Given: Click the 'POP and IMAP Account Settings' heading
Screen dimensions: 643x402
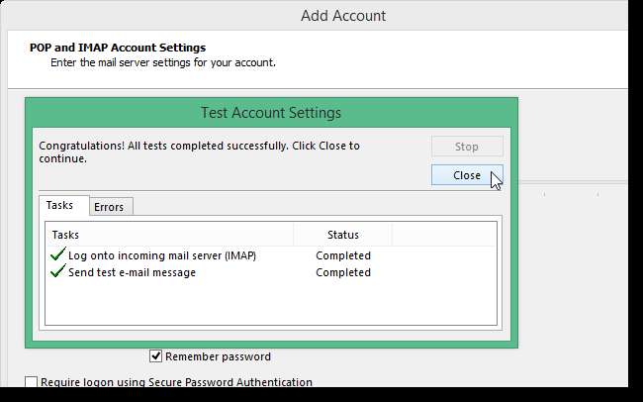Looking at the screenshot, I should [x=118, y=48].
